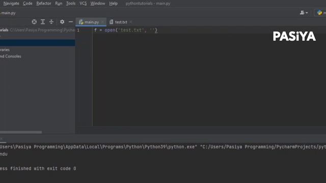Open the Python run configuration selector
The width and height of the screenshot is (326, 183).
click(x=321, y=13)
